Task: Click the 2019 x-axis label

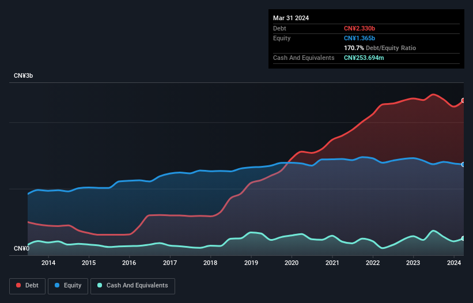Action: (251, 263)
